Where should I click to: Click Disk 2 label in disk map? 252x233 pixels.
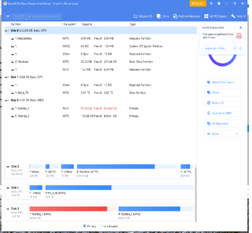[x=15, y=209]
